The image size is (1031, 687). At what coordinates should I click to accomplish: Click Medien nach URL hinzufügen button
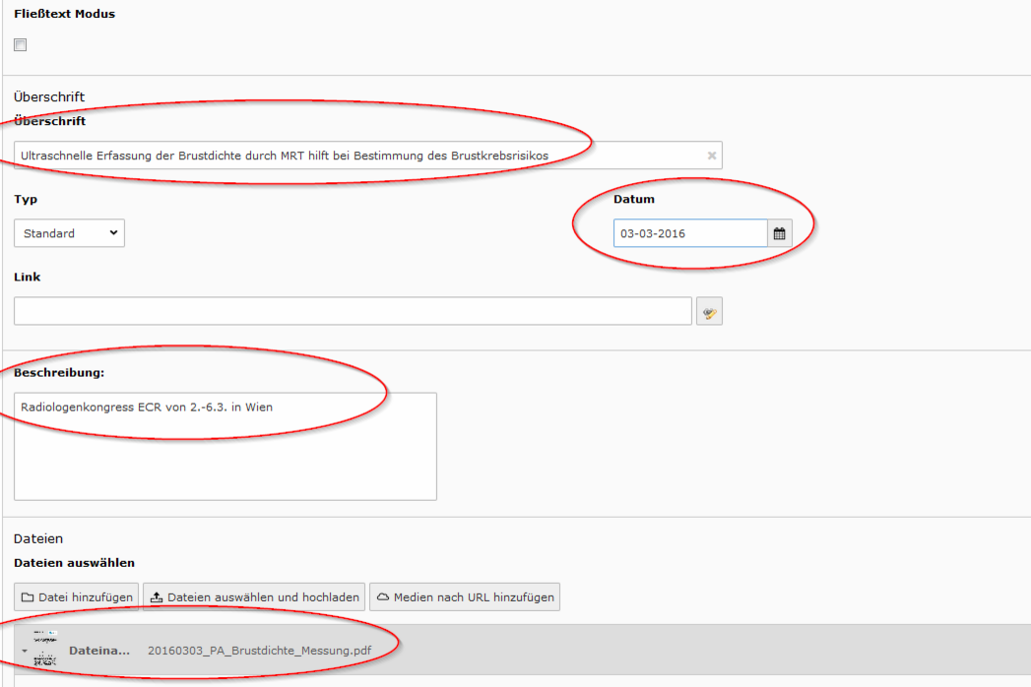(x=465, y=597)
